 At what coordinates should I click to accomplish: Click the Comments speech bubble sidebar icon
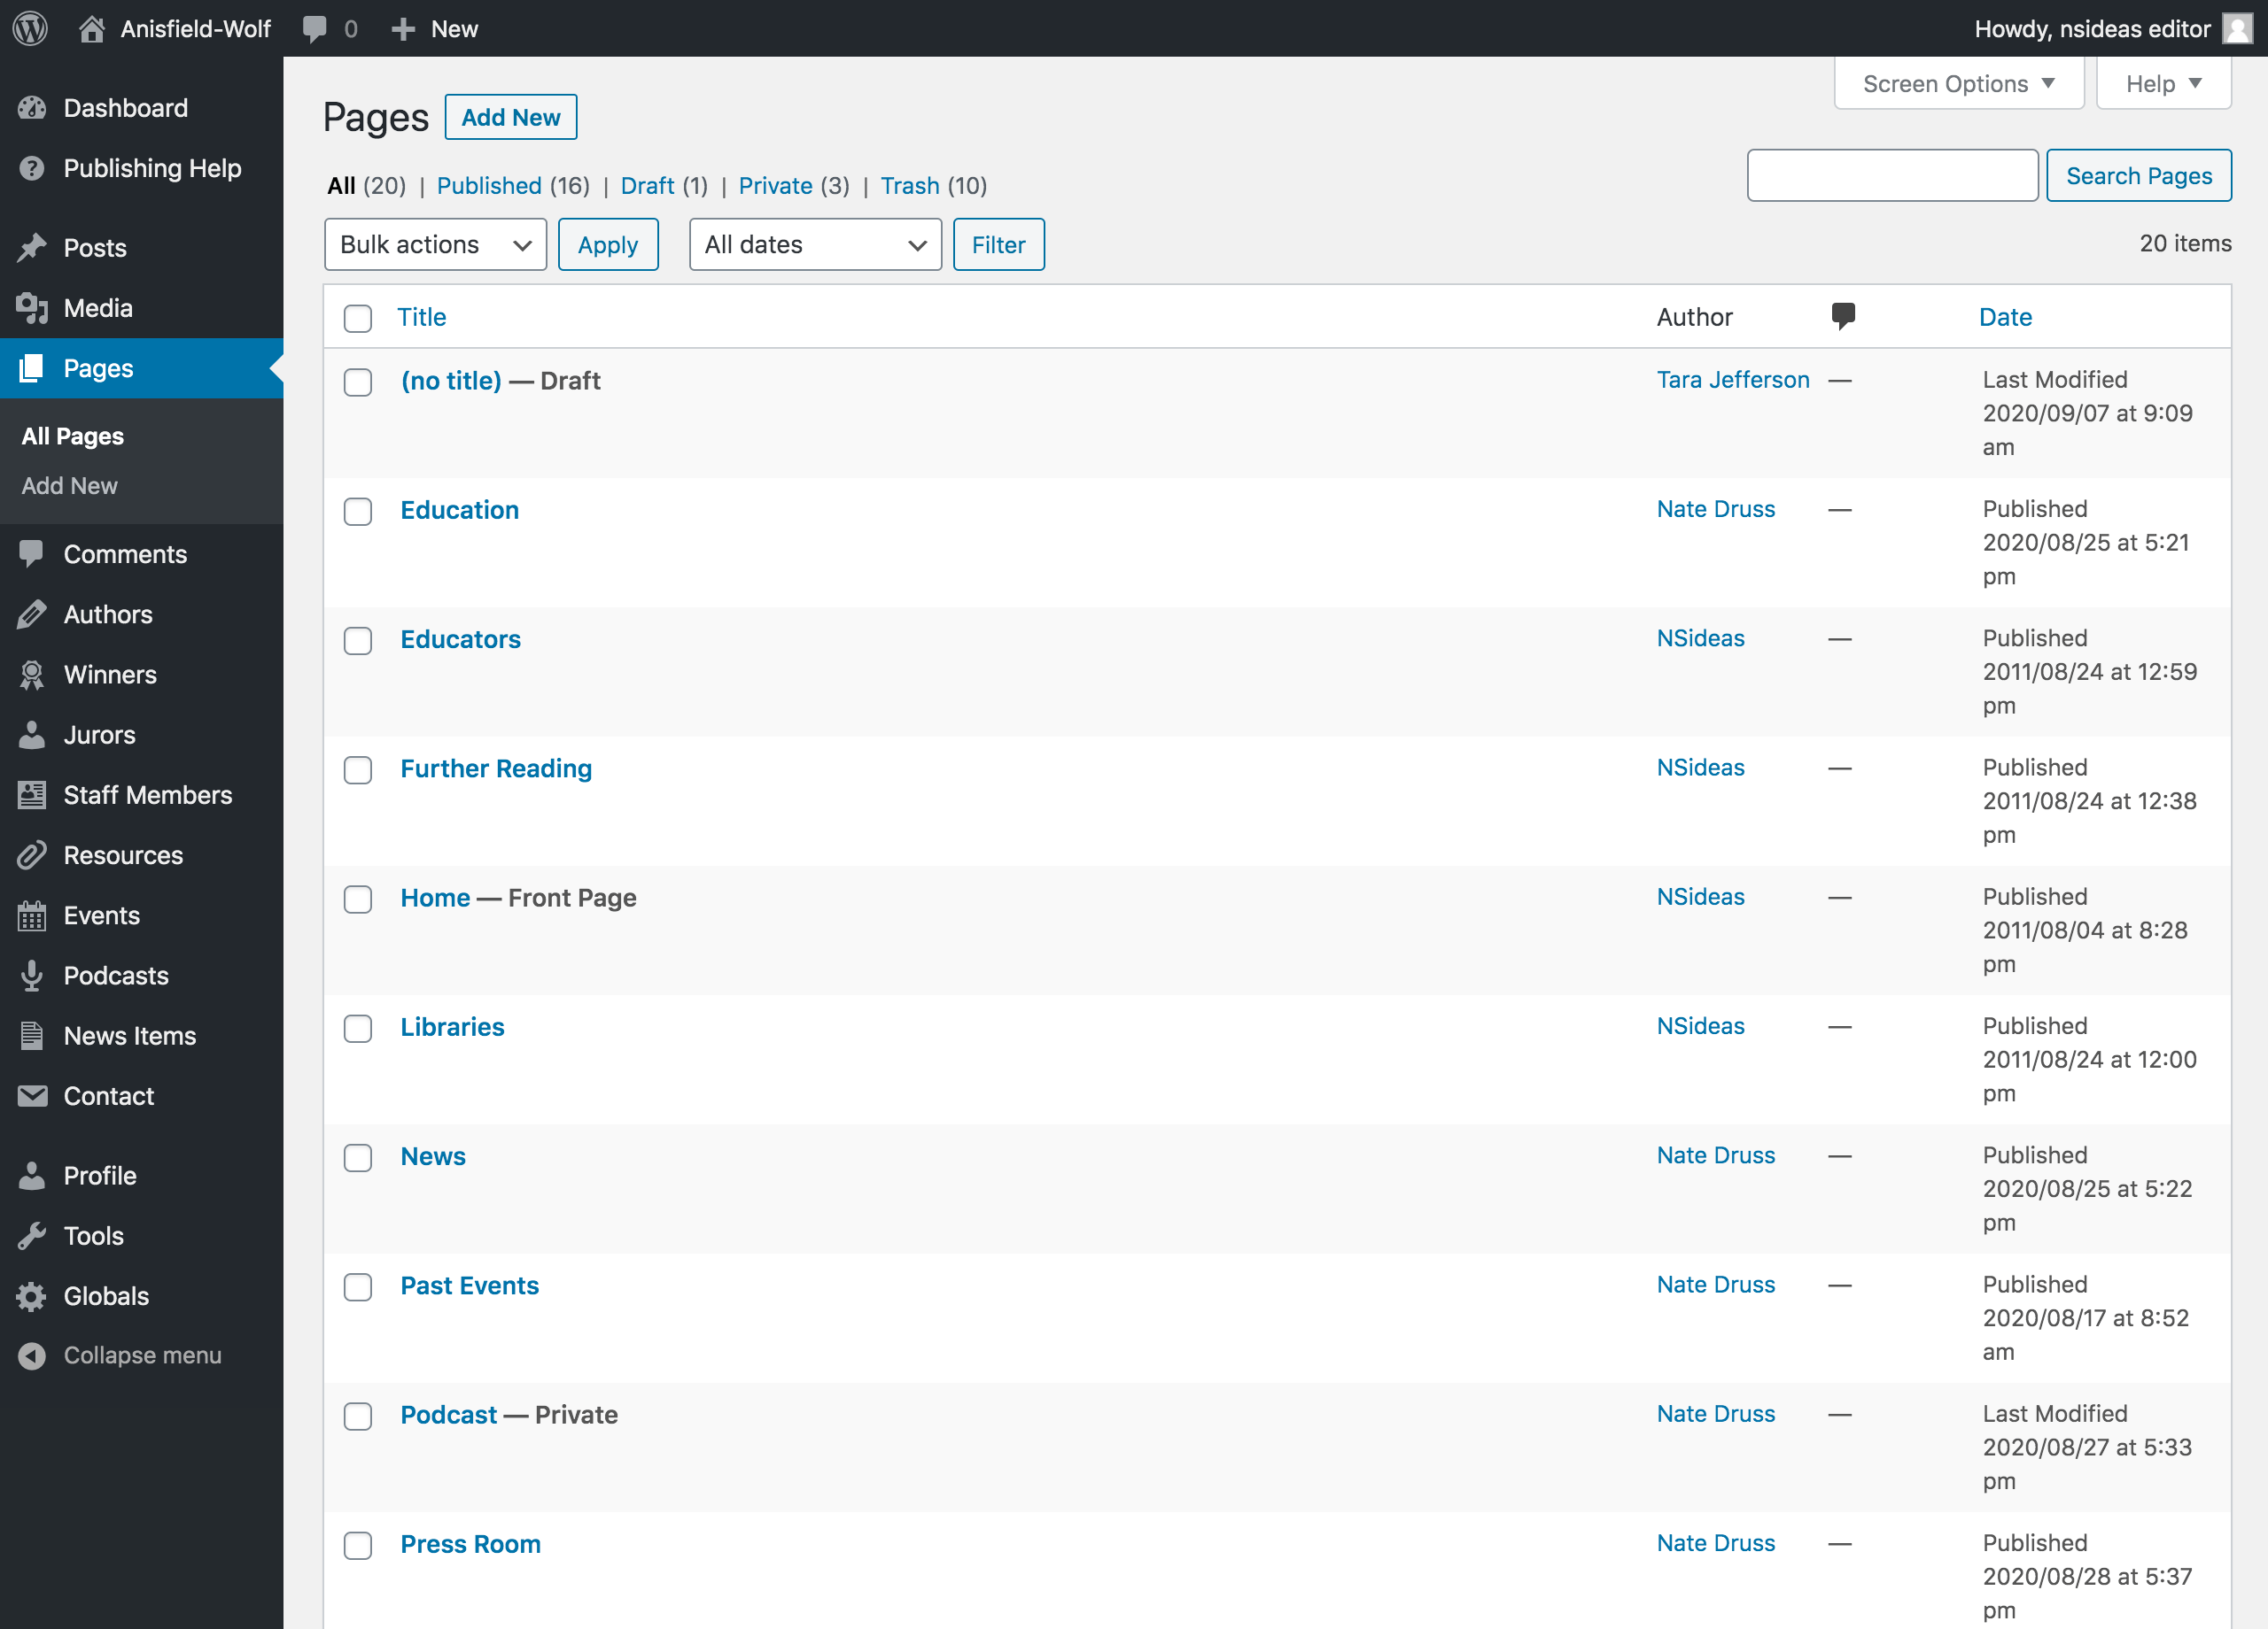point(32,553)
